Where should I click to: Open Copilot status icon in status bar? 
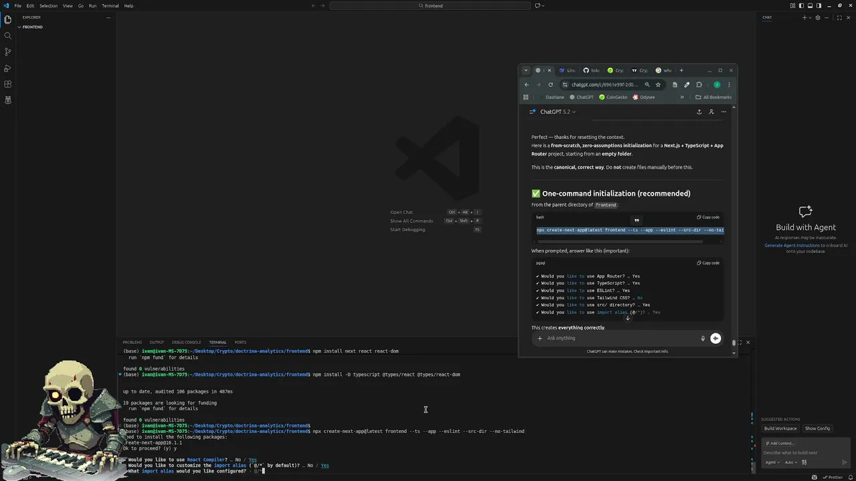815,477
